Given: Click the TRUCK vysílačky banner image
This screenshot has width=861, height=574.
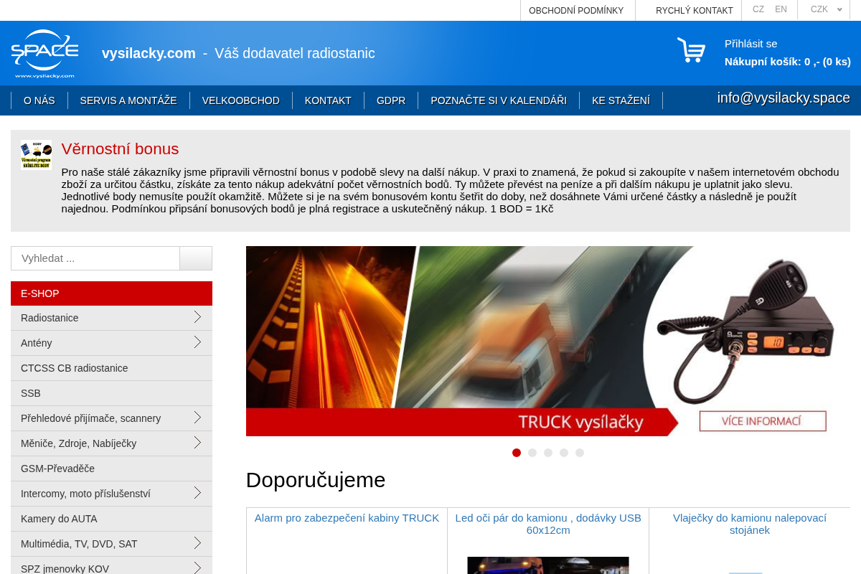Looking at the screenshot, I should (548, 341).
